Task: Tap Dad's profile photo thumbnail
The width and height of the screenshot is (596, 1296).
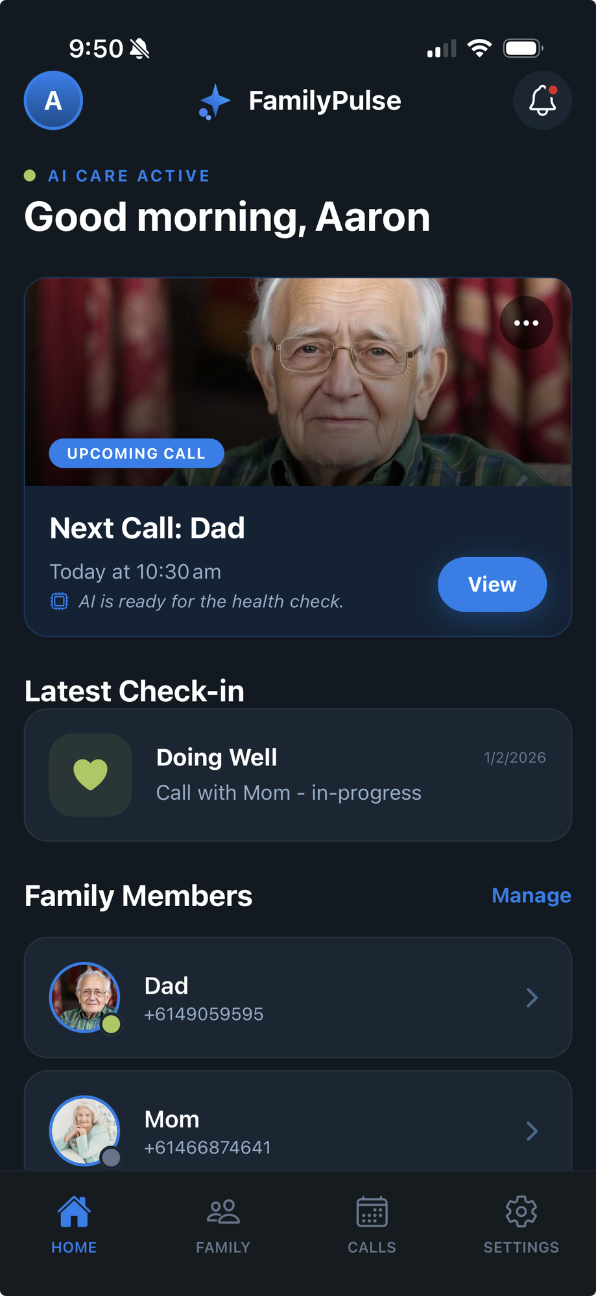Action: [84, 997]
